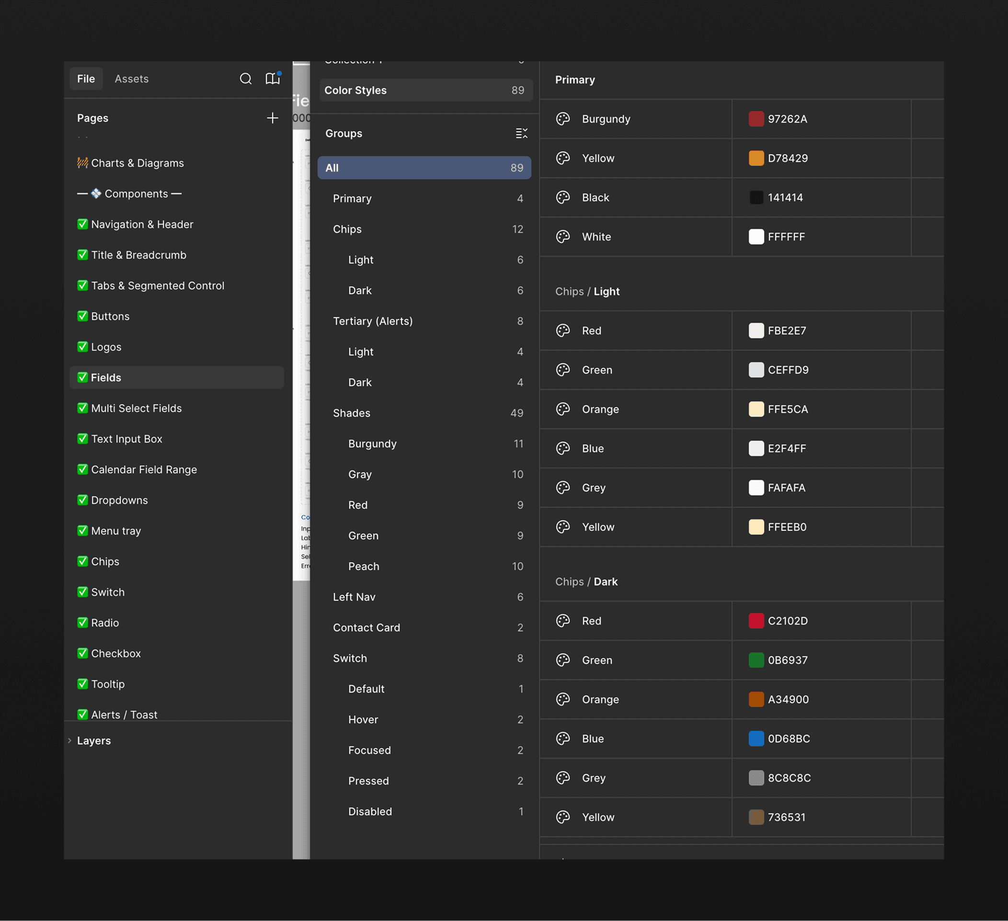Expand the Layers section chevron
The width and height of the screenshot is (1008, 921).
(70, 740)
